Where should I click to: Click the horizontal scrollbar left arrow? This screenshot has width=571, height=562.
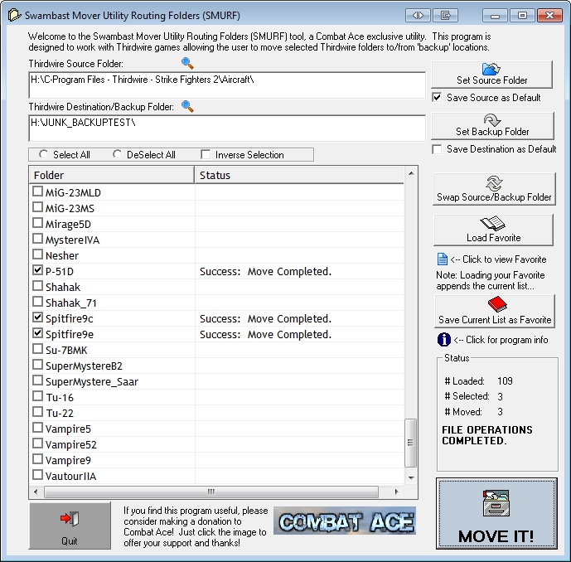(x=36, y=492)
